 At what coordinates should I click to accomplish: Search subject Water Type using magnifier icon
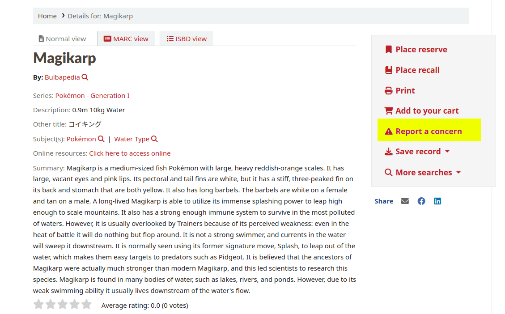[154, 139]
